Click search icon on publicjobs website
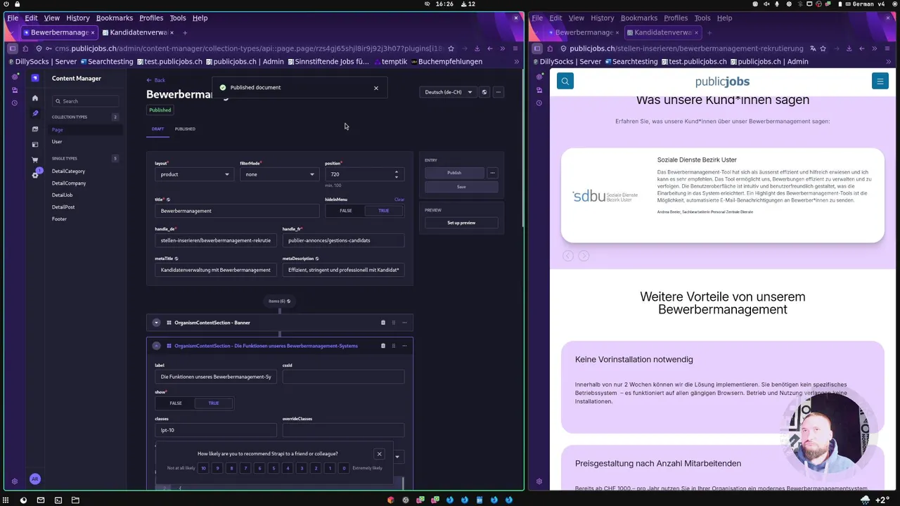This screenshot has width=900, height=506. pos(565,82)
